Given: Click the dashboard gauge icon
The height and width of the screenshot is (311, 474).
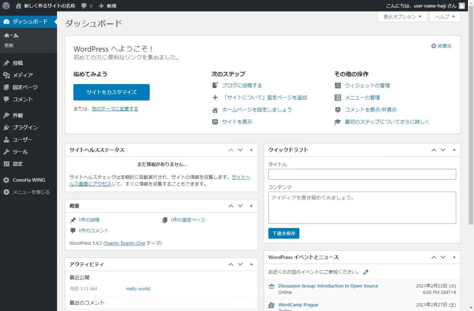Looking at the screenshot, I should [6, 21].
